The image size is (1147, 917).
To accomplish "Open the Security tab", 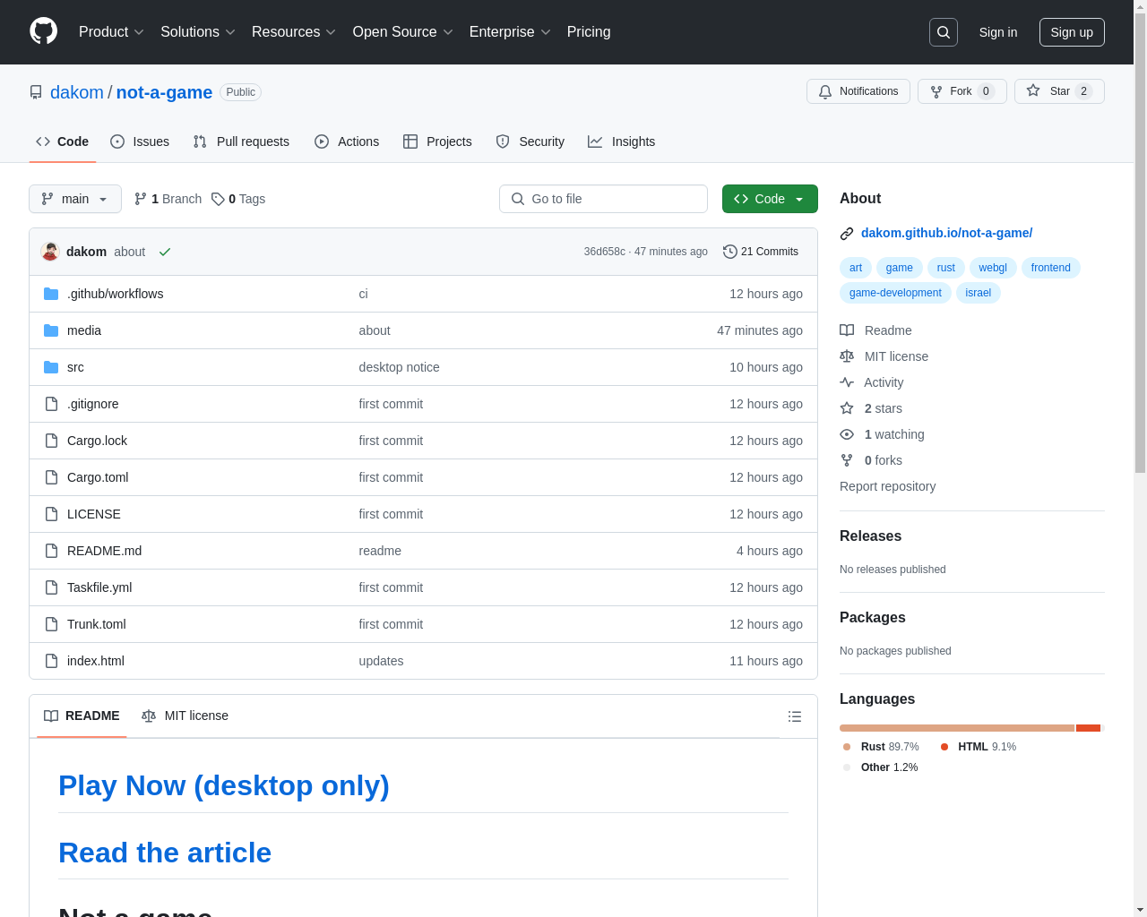I will 530,141.
